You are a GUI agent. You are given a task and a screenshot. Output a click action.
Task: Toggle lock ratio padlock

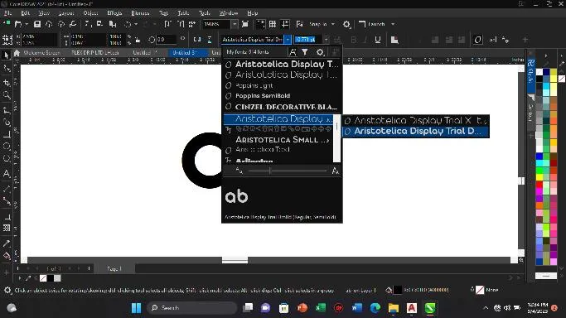click(138, 40)
